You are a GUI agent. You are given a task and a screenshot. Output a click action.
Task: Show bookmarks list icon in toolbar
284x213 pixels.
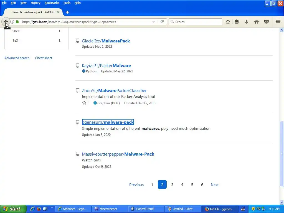tap(237, 22)
